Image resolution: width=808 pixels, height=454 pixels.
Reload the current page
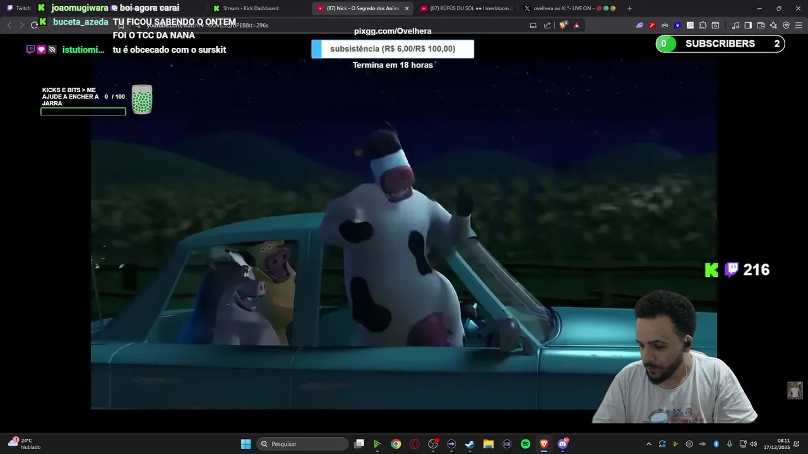point(34,25)
